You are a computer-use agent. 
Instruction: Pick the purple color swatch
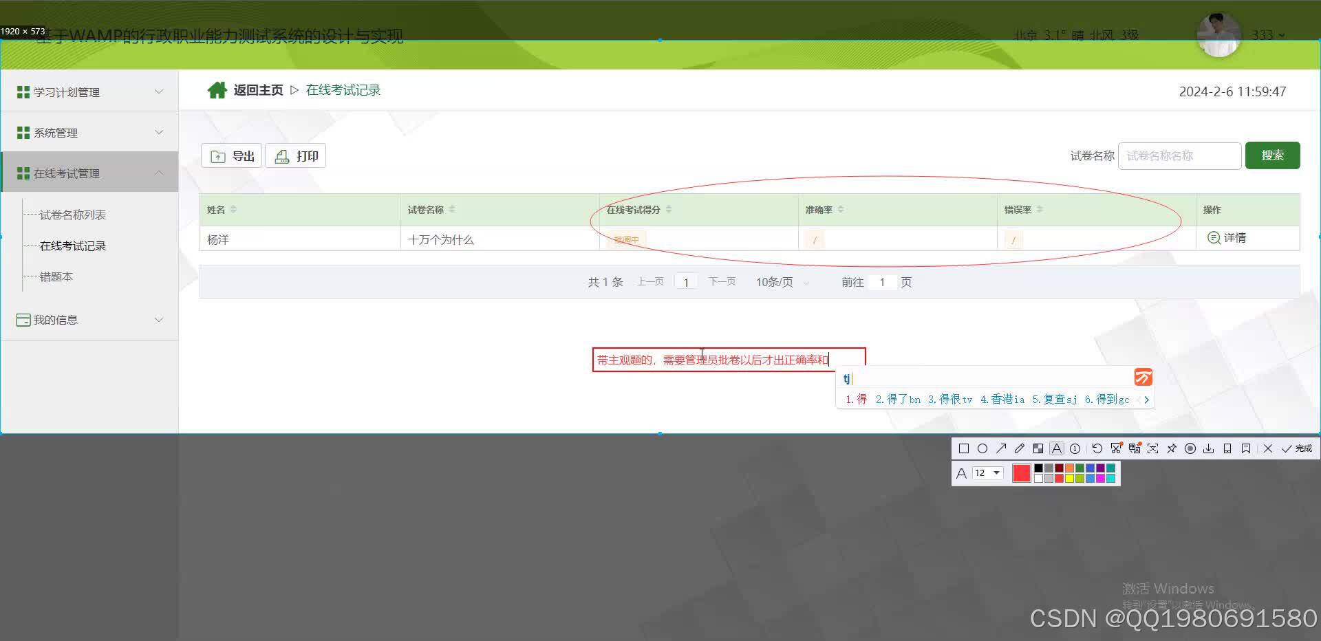click(x=1100, y=468)
